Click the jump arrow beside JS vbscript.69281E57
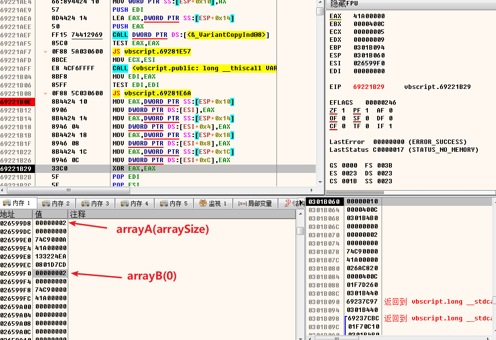The height and width of the screenshot is (340, 496). click(46, 52)
